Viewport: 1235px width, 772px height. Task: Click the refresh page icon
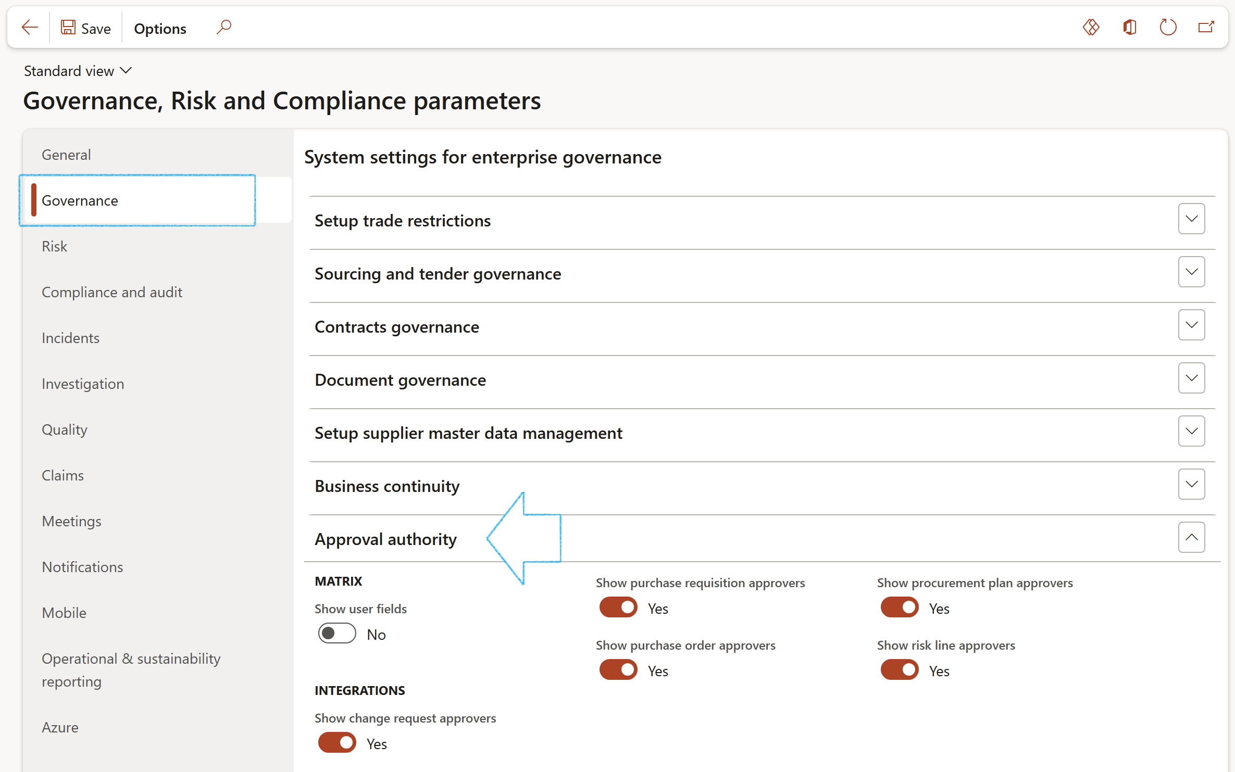coord(1168,27)
